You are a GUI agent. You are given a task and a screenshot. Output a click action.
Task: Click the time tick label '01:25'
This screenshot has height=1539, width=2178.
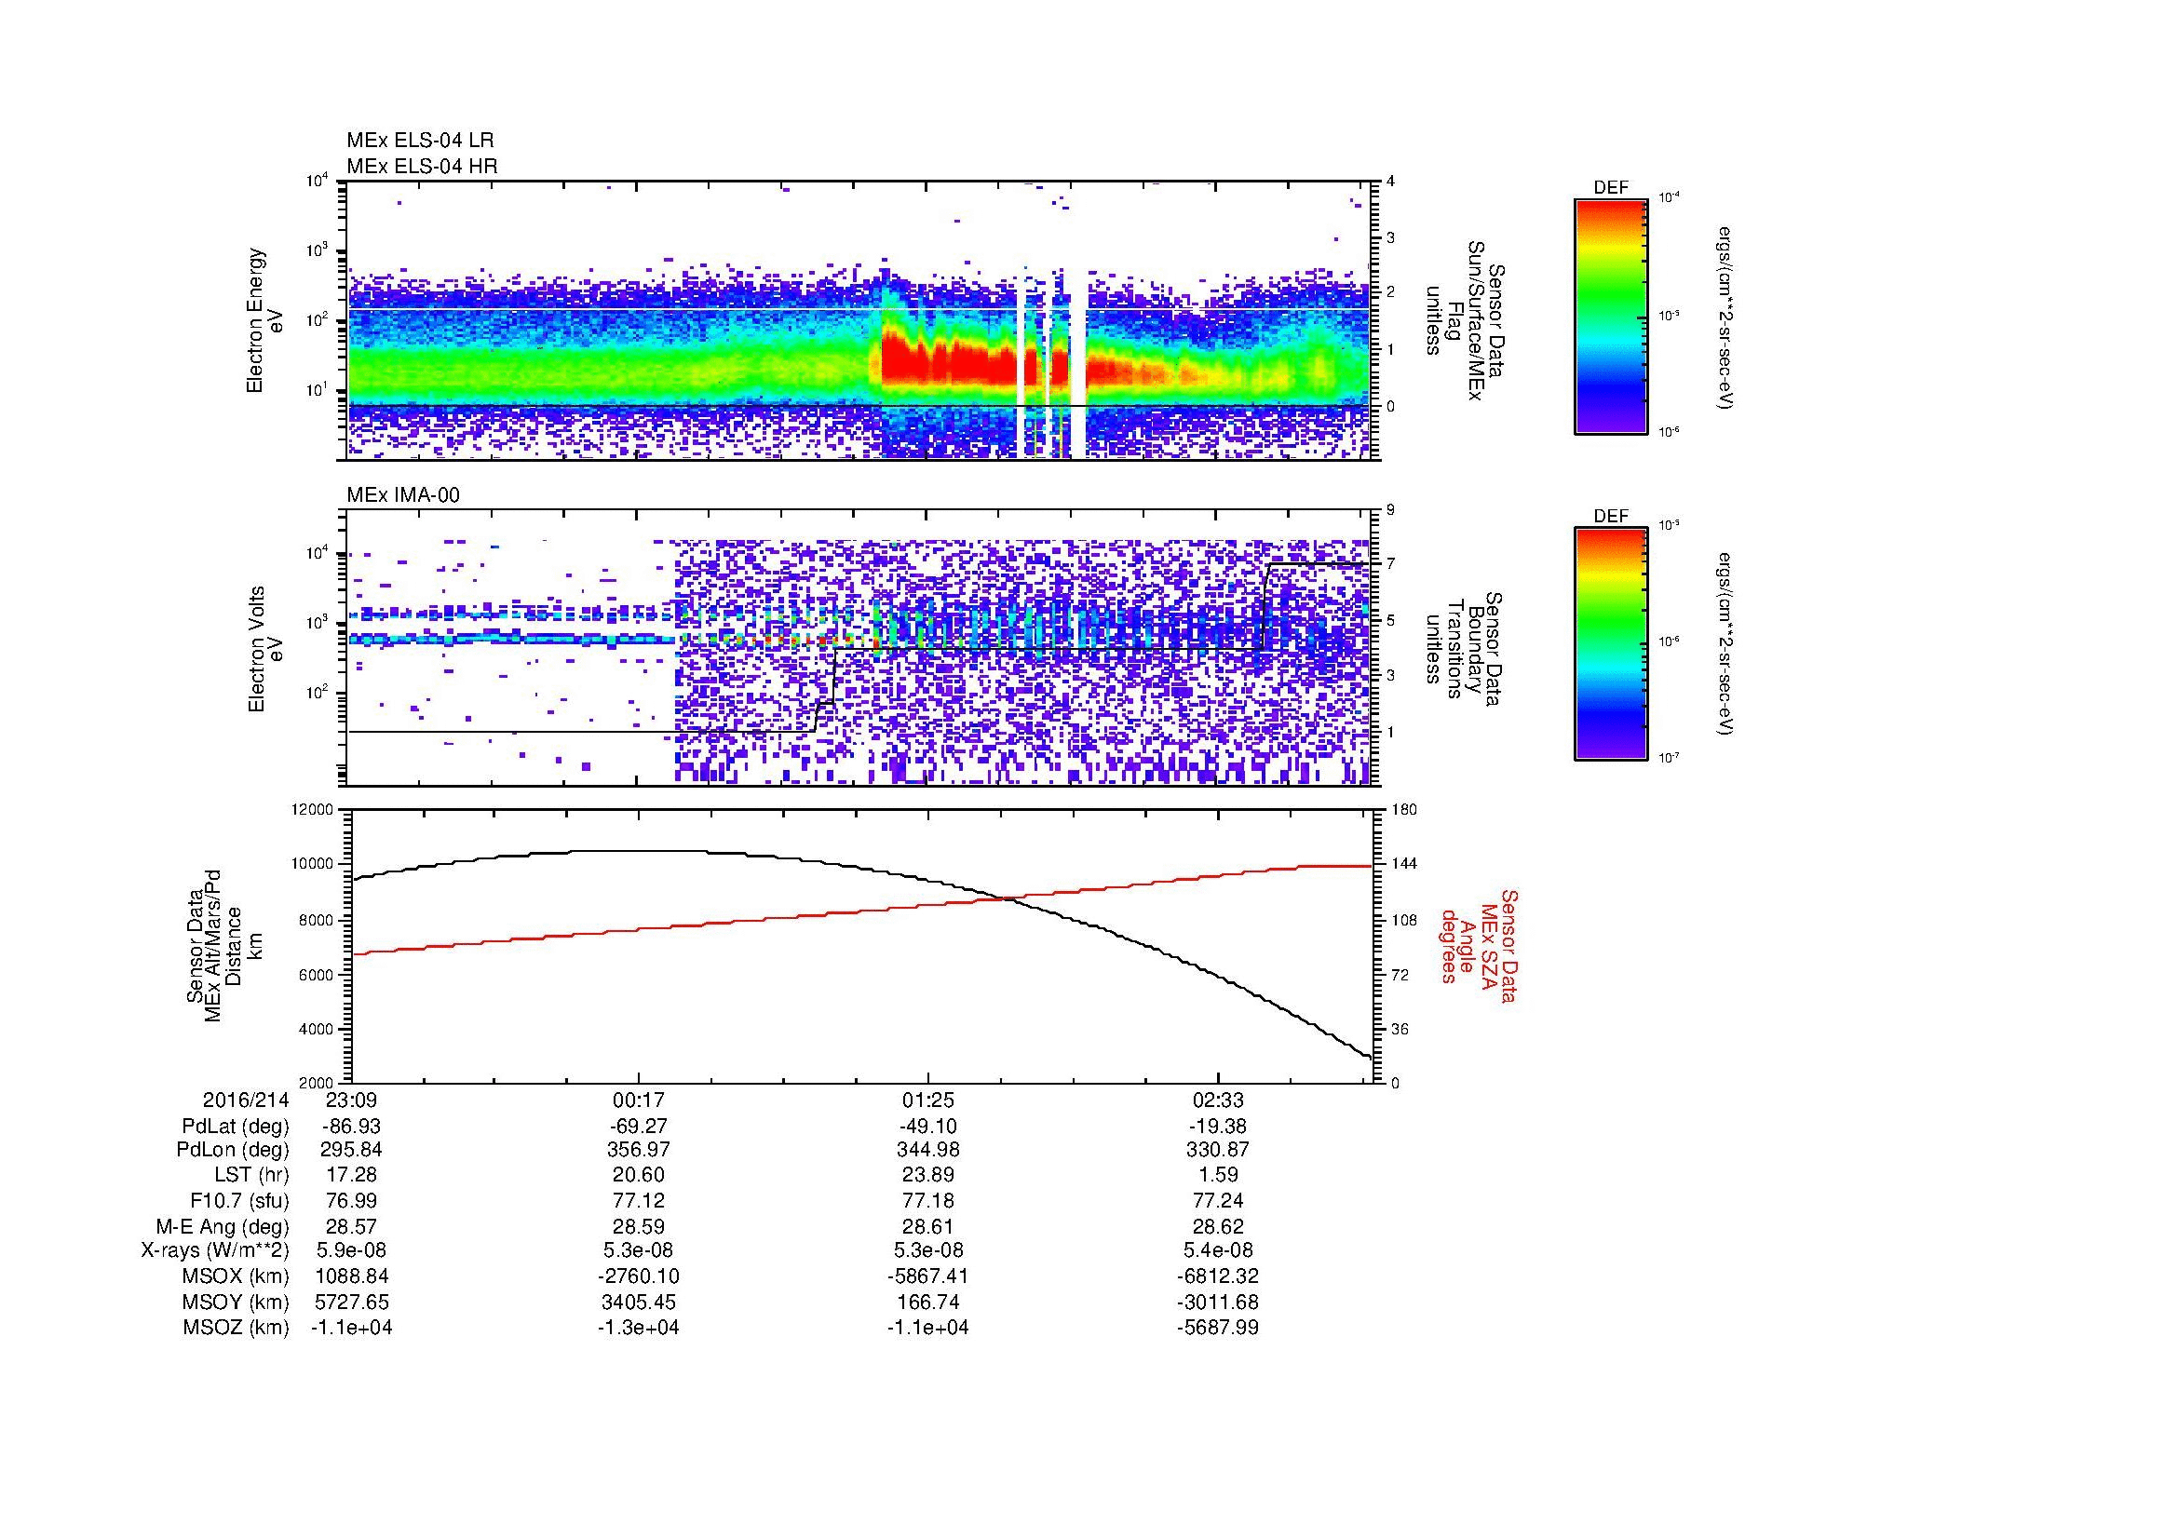pos(927,1100)
